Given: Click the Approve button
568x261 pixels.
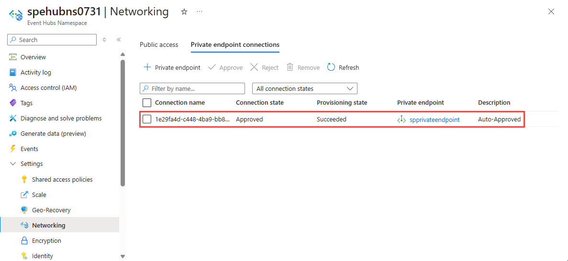Looking at the screenshot, I should pyautogui.click(x=225, y=67).
